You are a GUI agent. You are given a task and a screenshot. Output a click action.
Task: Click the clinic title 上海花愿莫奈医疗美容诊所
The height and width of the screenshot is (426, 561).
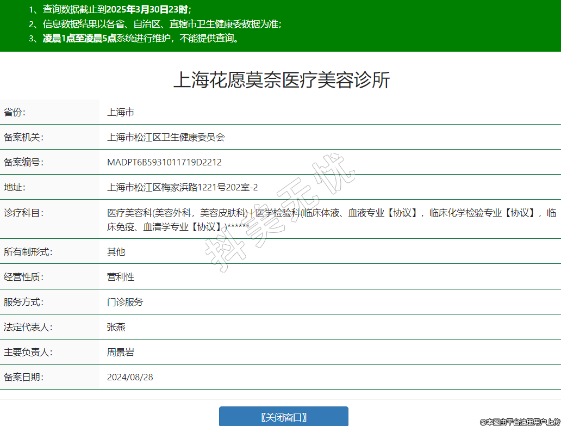(x=281, y=81)
